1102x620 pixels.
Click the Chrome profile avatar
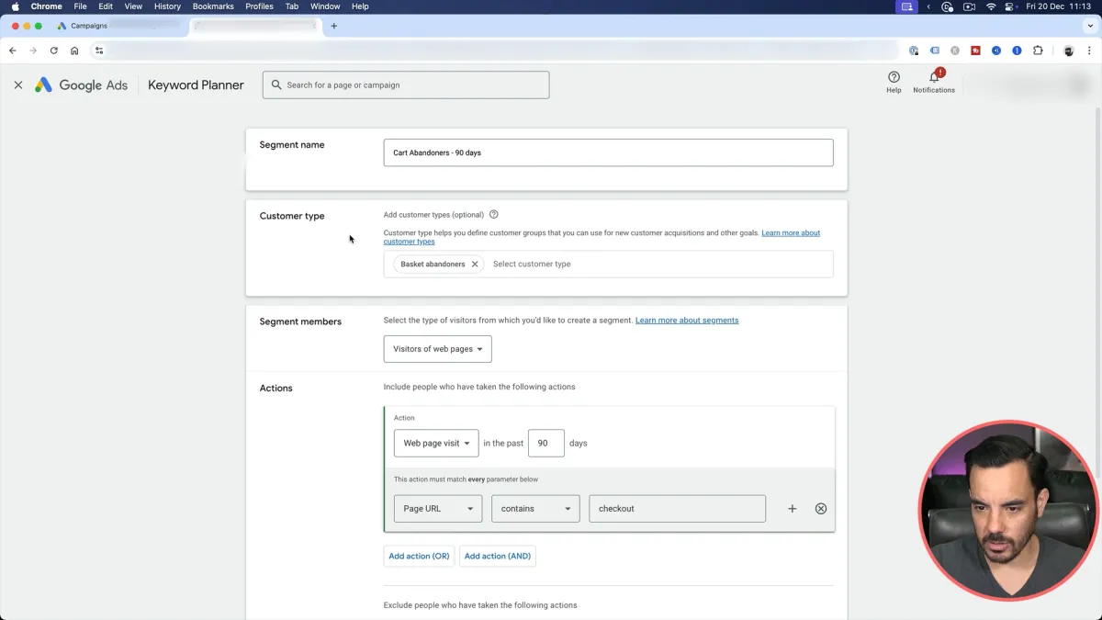(1069, 51)
